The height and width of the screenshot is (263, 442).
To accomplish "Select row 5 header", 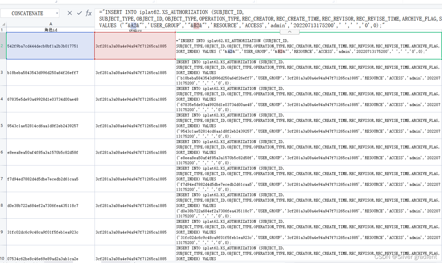I will (3, 126).
